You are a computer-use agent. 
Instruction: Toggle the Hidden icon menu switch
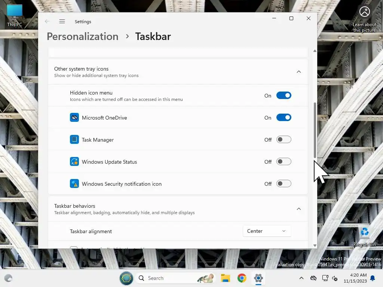click(x=284, y=95)
